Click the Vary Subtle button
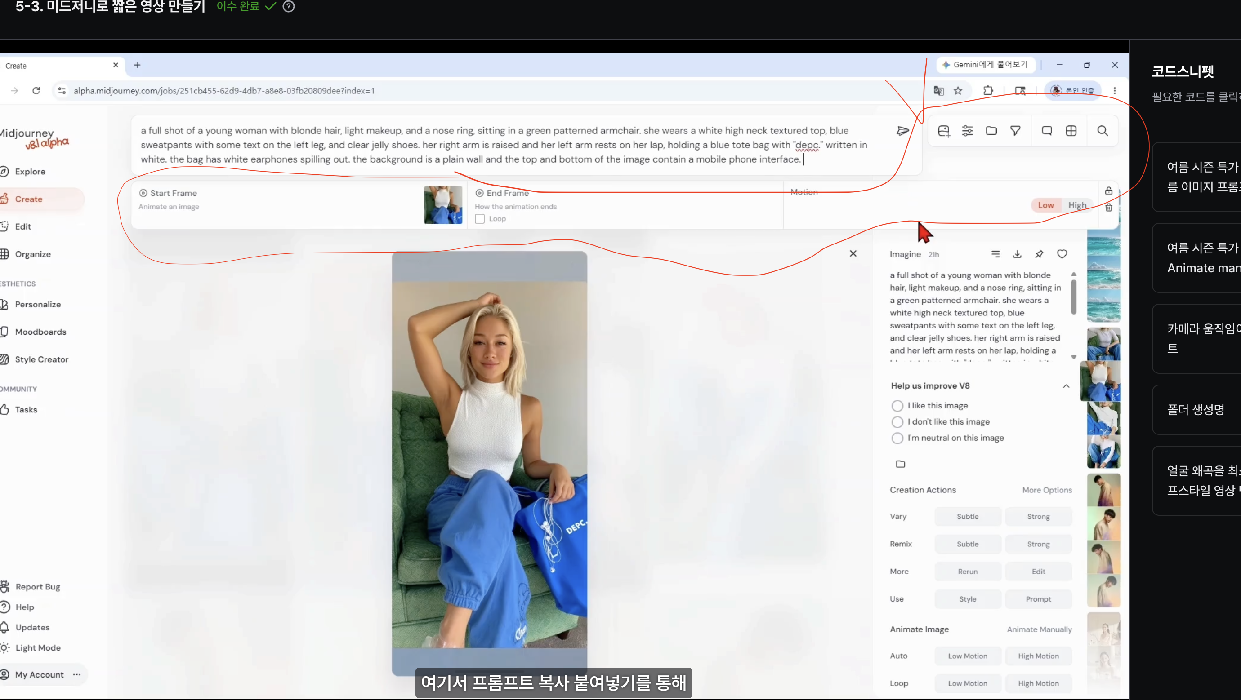The image size is (1241, 700). coord(967,517)
